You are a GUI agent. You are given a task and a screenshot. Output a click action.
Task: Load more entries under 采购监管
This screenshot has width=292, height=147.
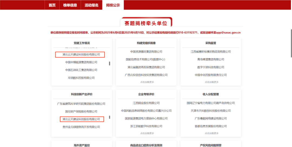(212, 82)
